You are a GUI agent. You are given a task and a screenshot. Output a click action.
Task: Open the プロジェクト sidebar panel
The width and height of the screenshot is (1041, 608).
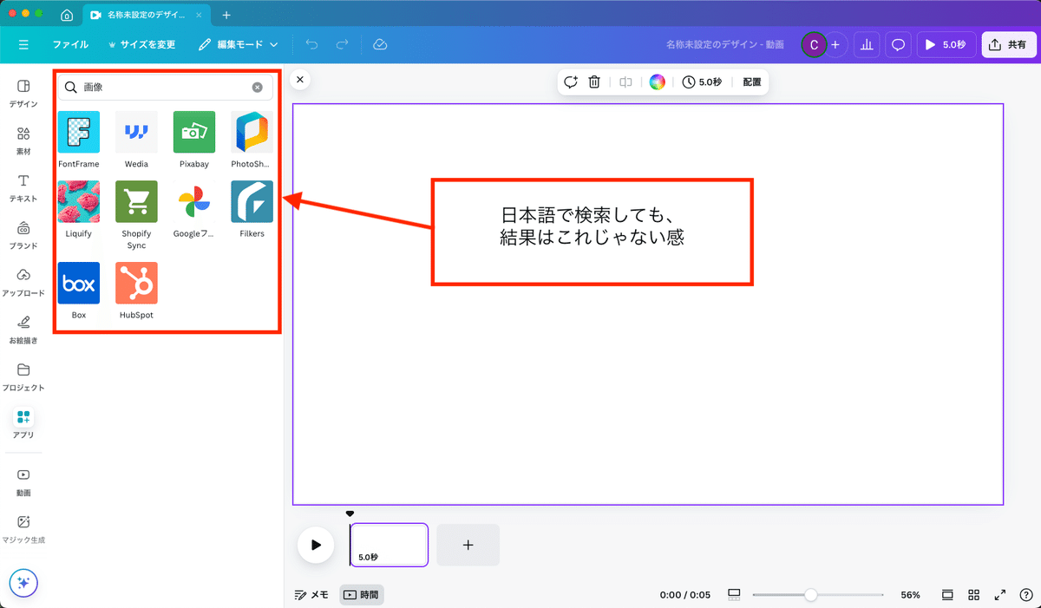click(23, 377)
